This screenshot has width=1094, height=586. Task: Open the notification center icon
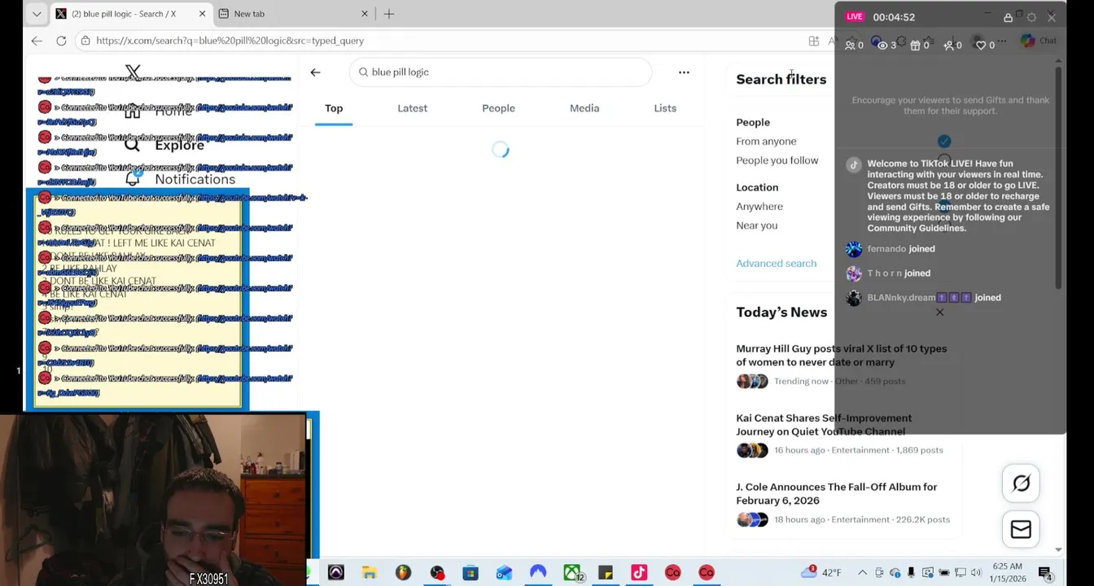coord(1044,573)
